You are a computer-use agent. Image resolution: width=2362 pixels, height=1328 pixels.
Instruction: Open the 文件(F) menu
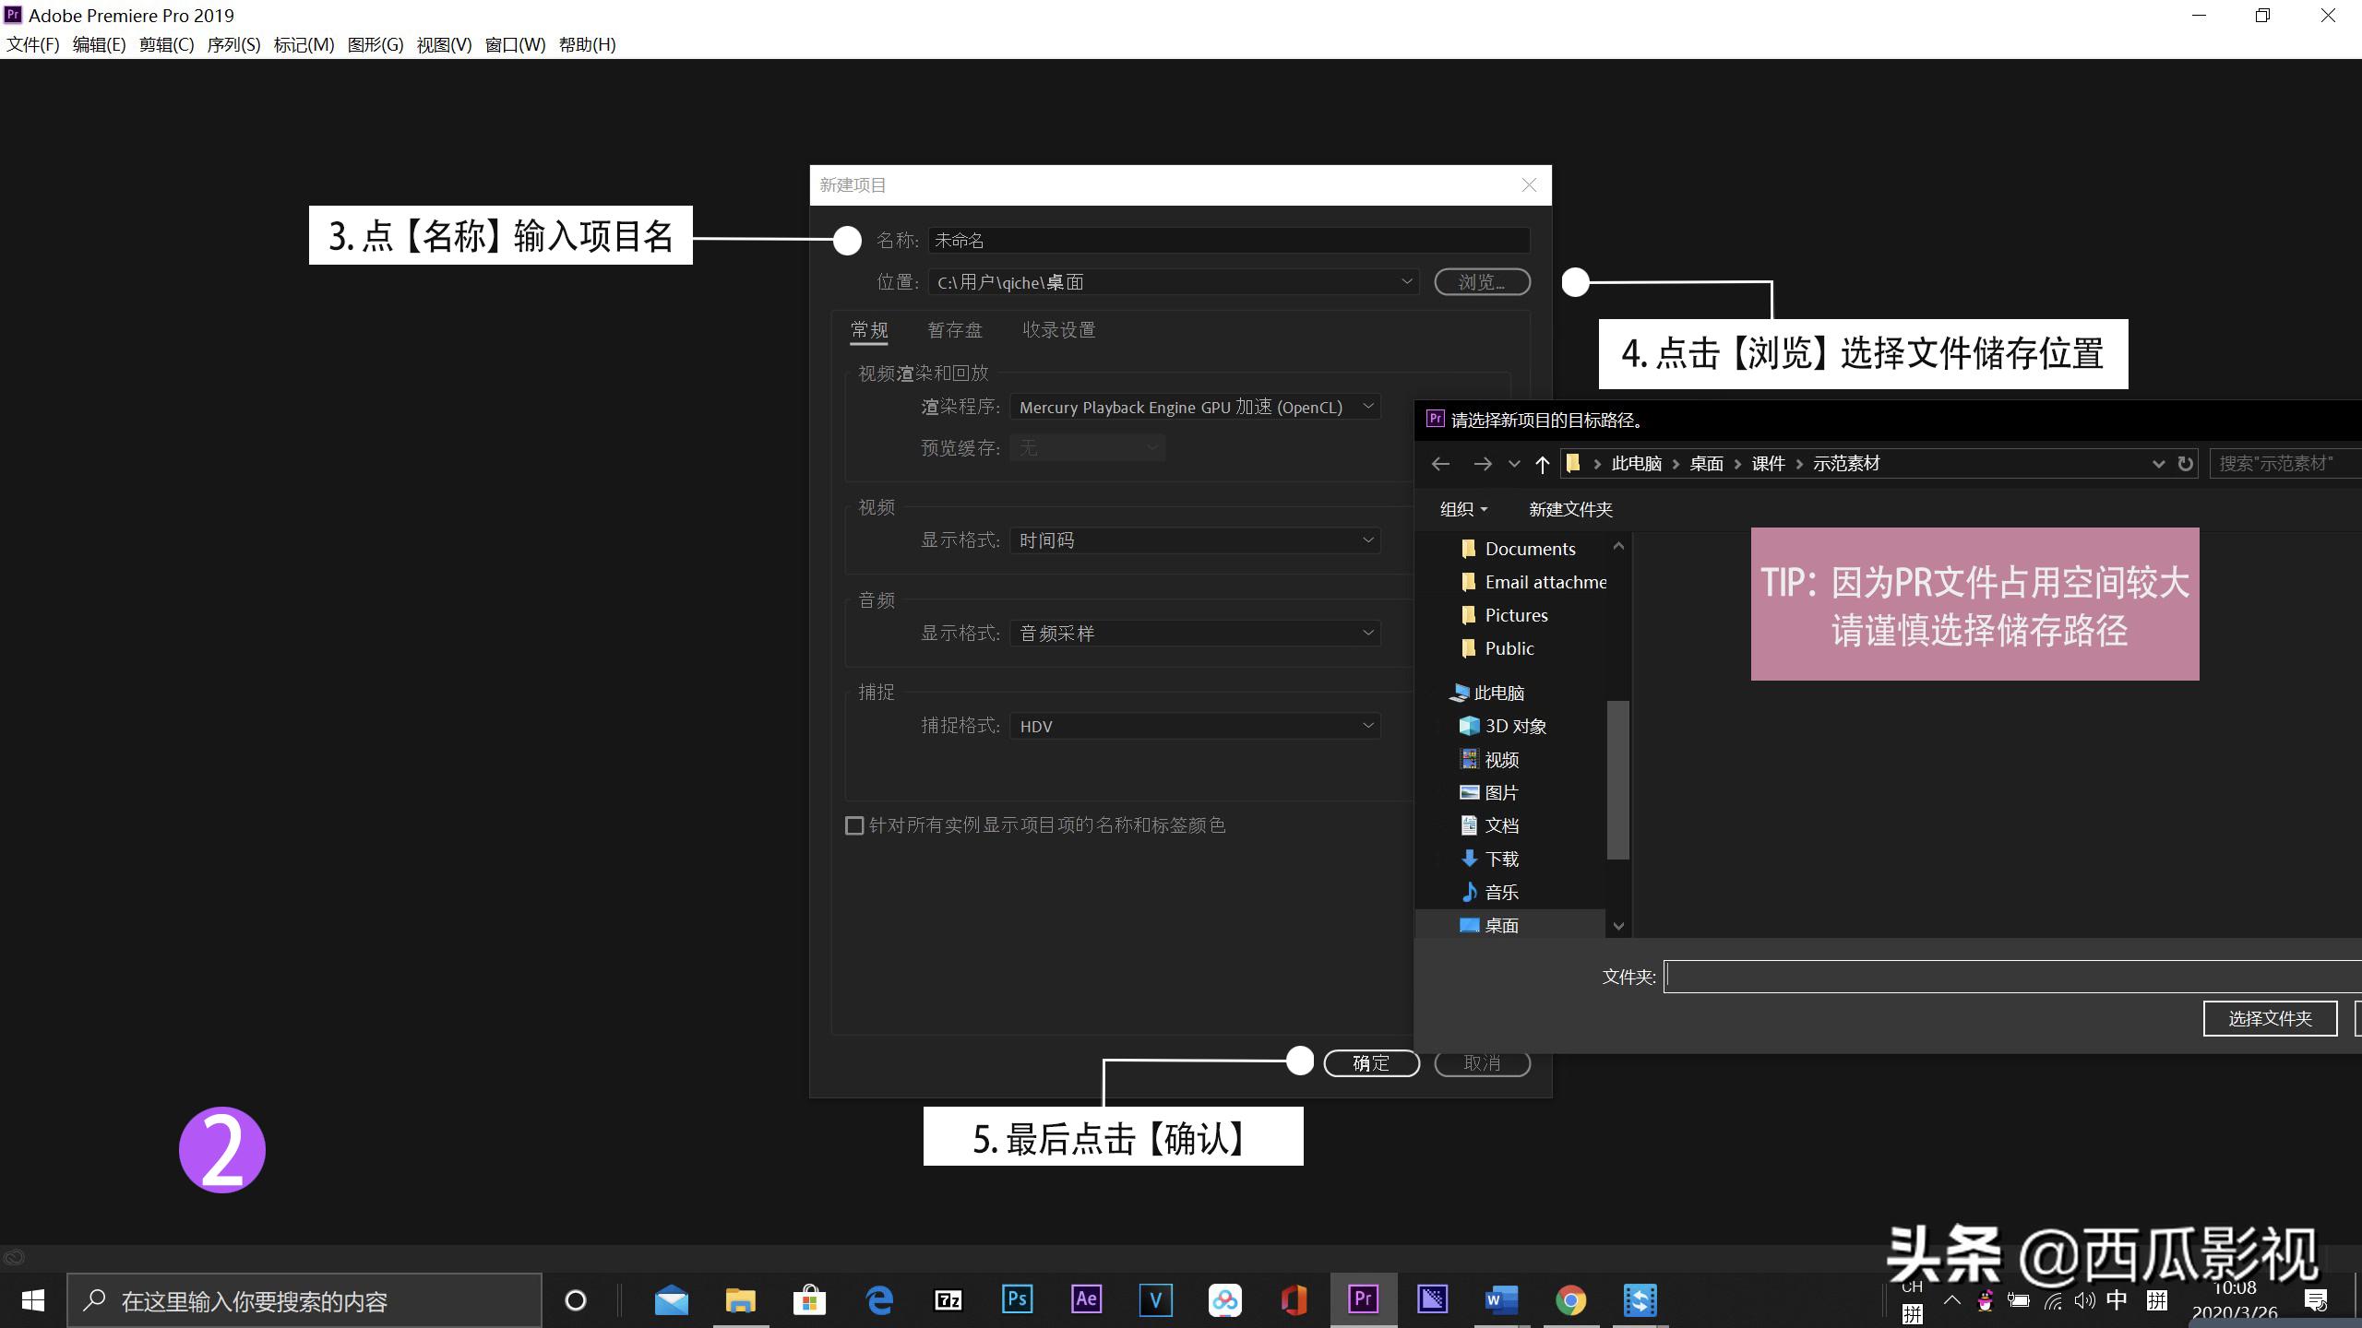click(31, 43)
